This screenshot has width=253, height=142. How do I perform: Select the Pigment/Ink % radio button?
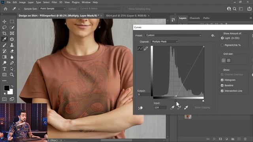222,45
